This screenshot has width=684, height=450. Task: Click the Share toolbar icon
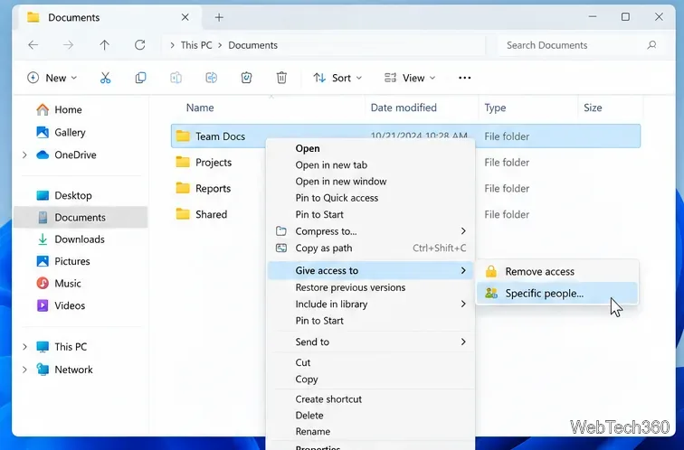tap(246, 78)
